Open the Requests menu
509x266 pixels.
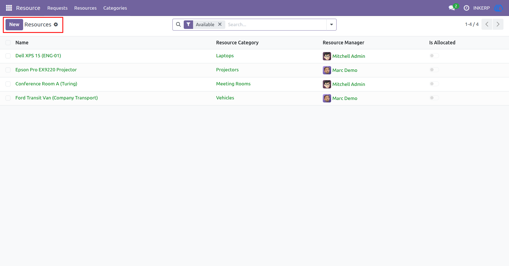[57, 8]
